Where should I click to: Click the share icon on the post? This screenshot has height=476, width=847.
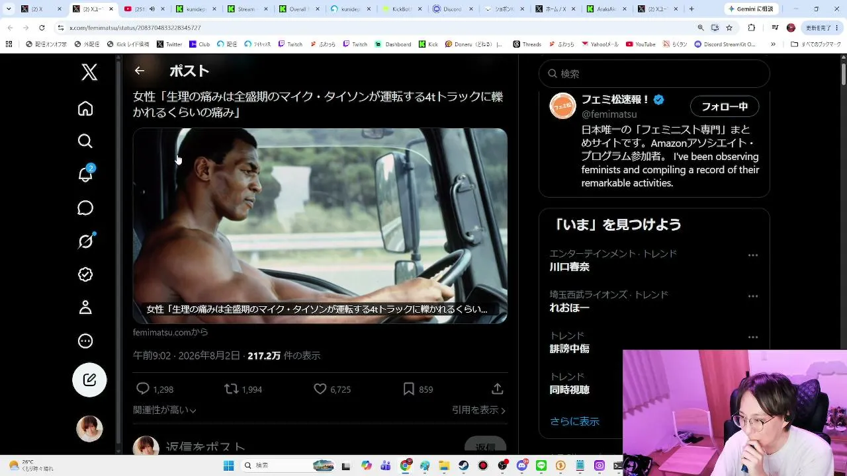pyautogui.click(x=498, y=389)
